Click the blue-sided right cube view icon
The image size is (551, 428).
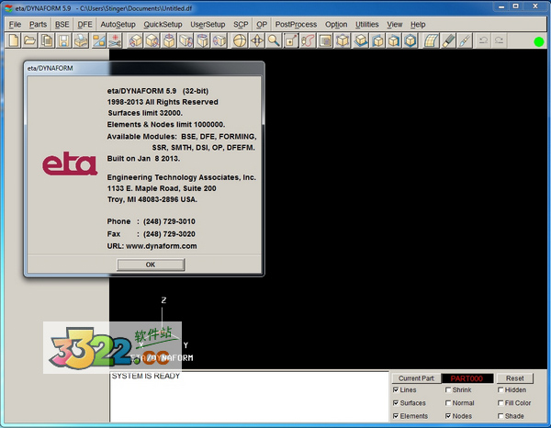point(394,40)
